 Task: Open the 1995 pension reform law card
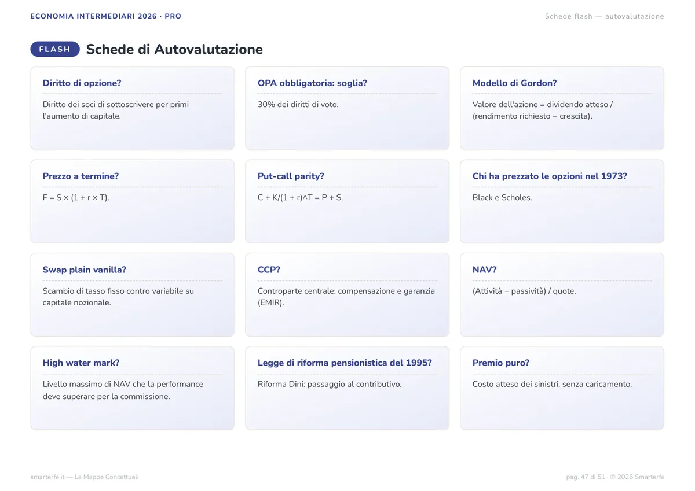[x=347, y=388]
